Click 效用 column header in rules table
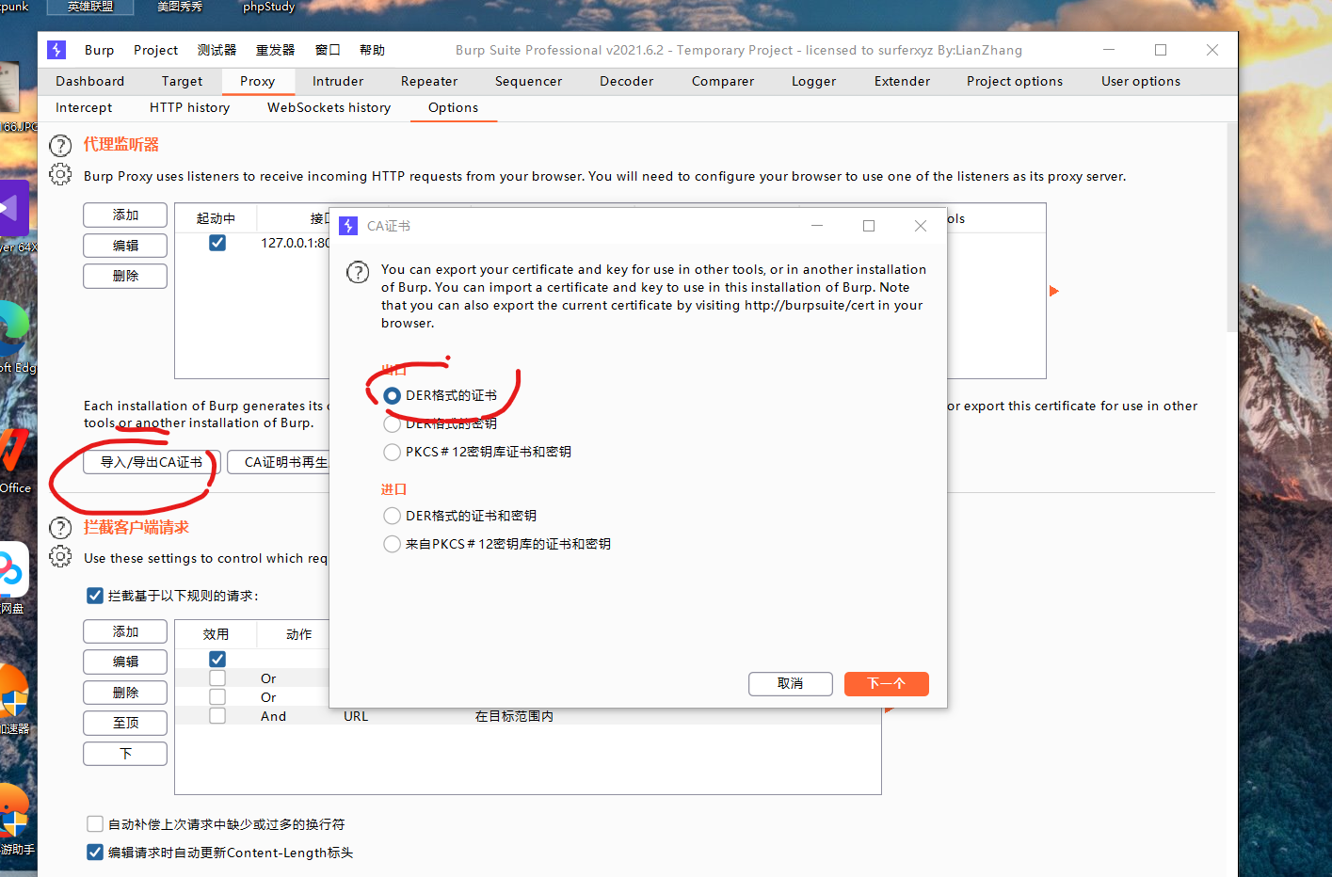This screenshot has width=1332, height=877. click(x=216, y=634)
